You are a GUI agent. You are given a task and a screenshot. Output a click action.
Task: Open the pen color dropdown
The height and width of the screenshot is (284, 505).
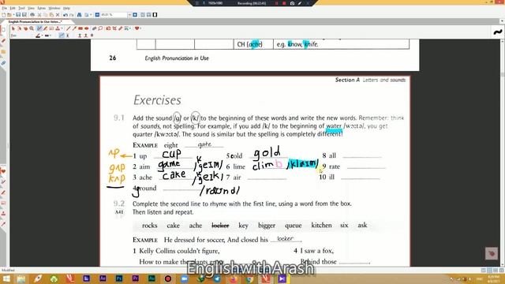[x=42, y=35]
